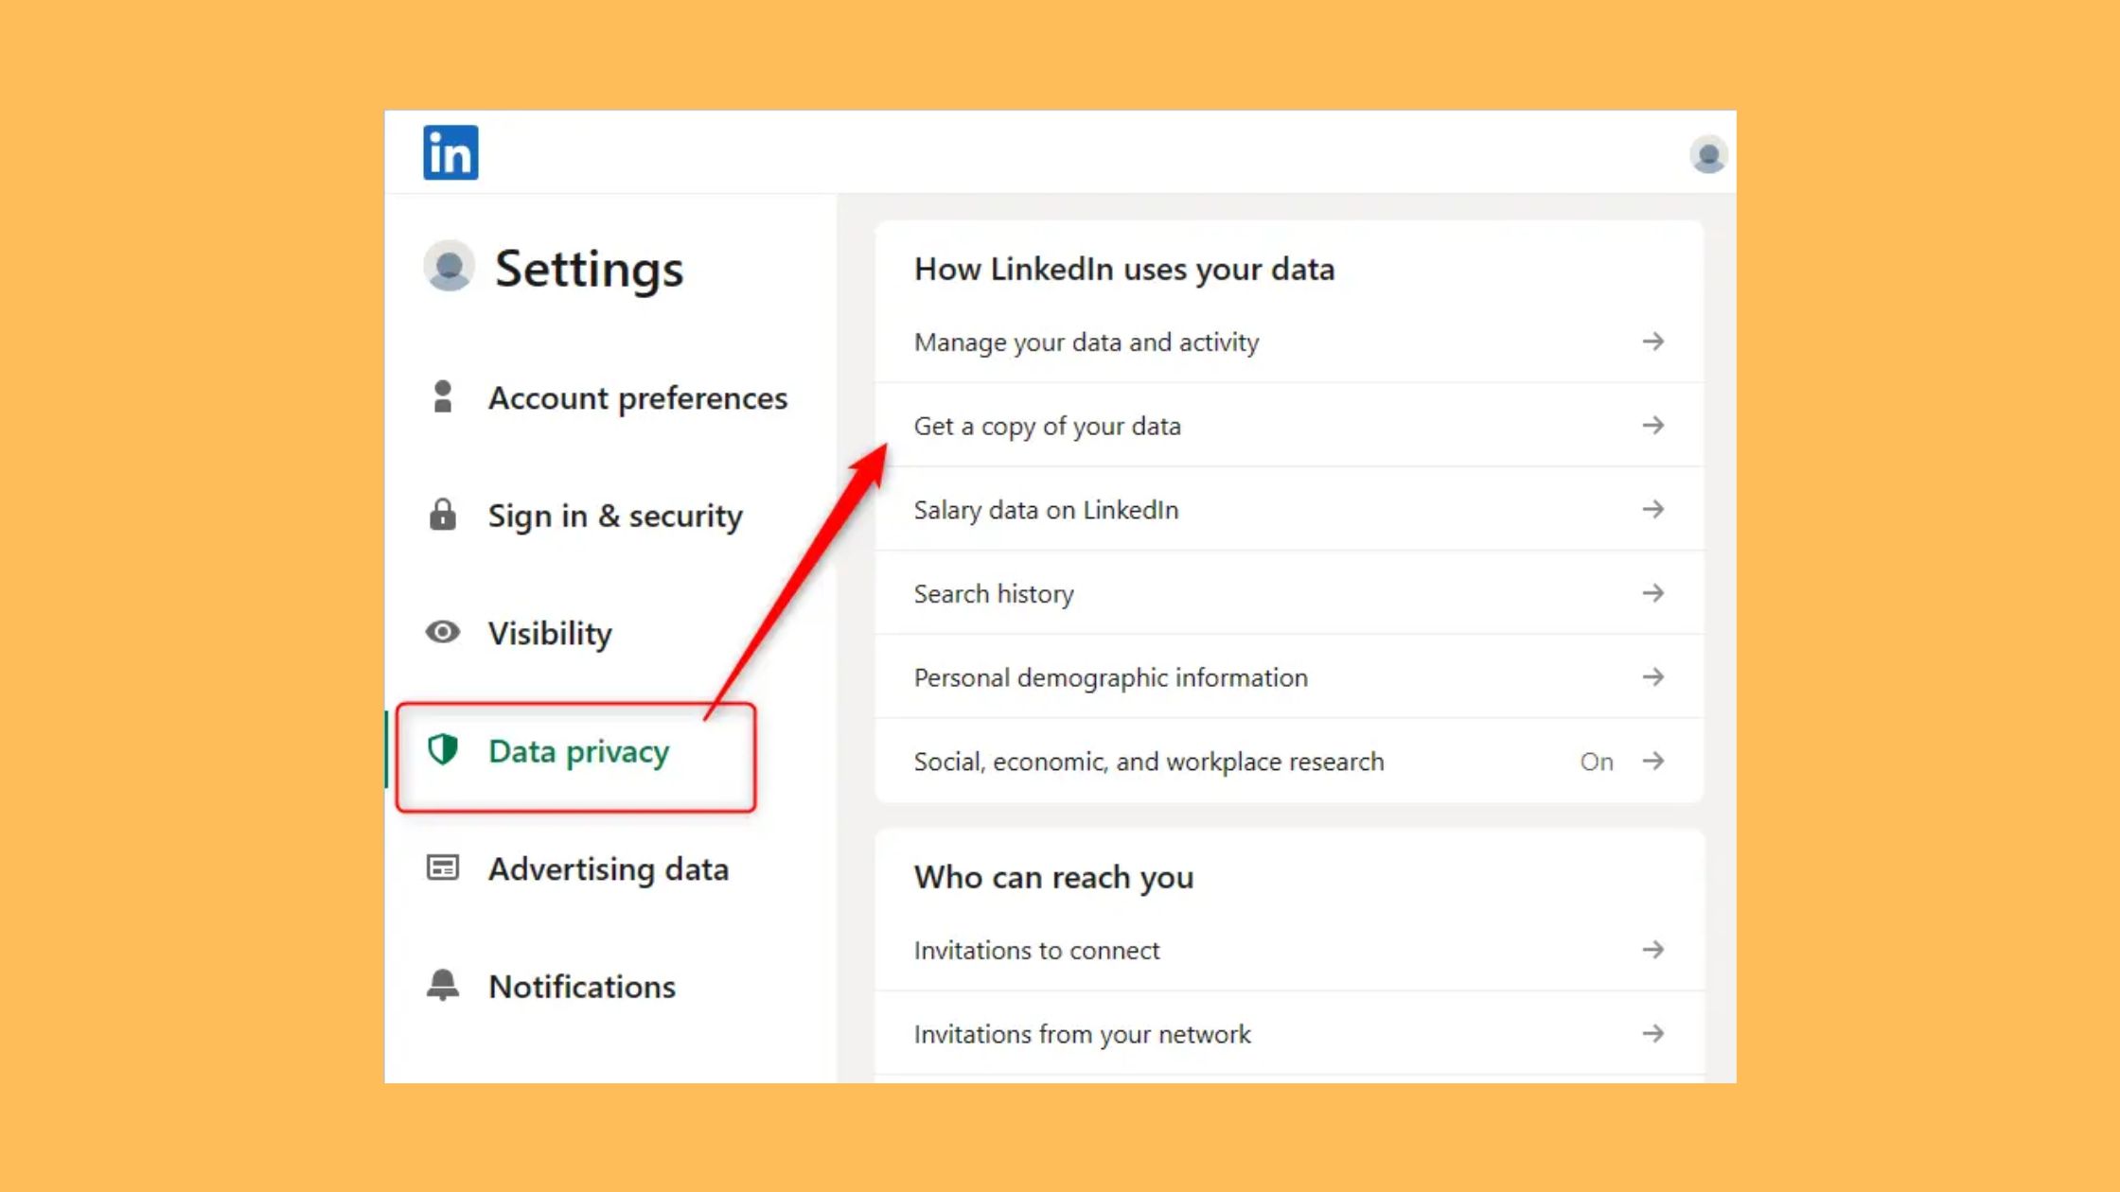Select the shield icon beside Data privacy
The width and height of the screenshot is (2120, 1192).
click(x=444, y=751)
